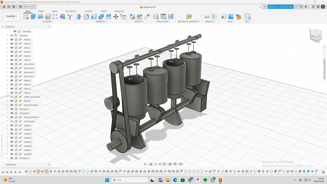Screen dimensions: 327x184
Task: Open the REFERANS GEOMETRİ dropdown
Action: click(x=189, y=22)
